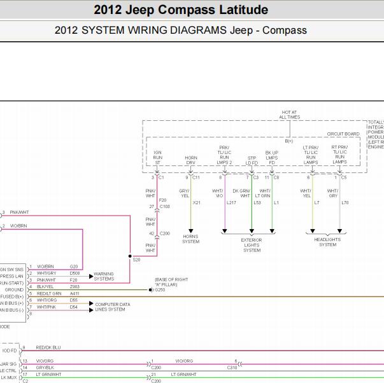Click connector label 'C310'
Screen dimensions: 384x383
tap(232, 368)
